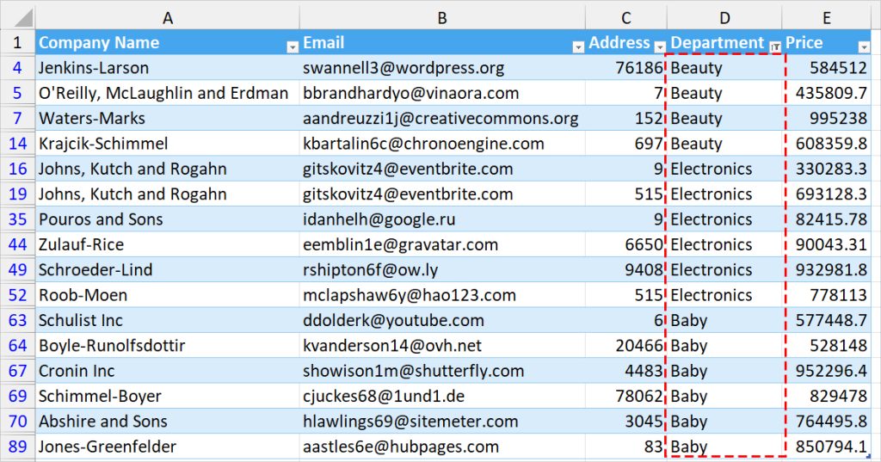Select row 1 header
The image size is (881, 462).
17,42
